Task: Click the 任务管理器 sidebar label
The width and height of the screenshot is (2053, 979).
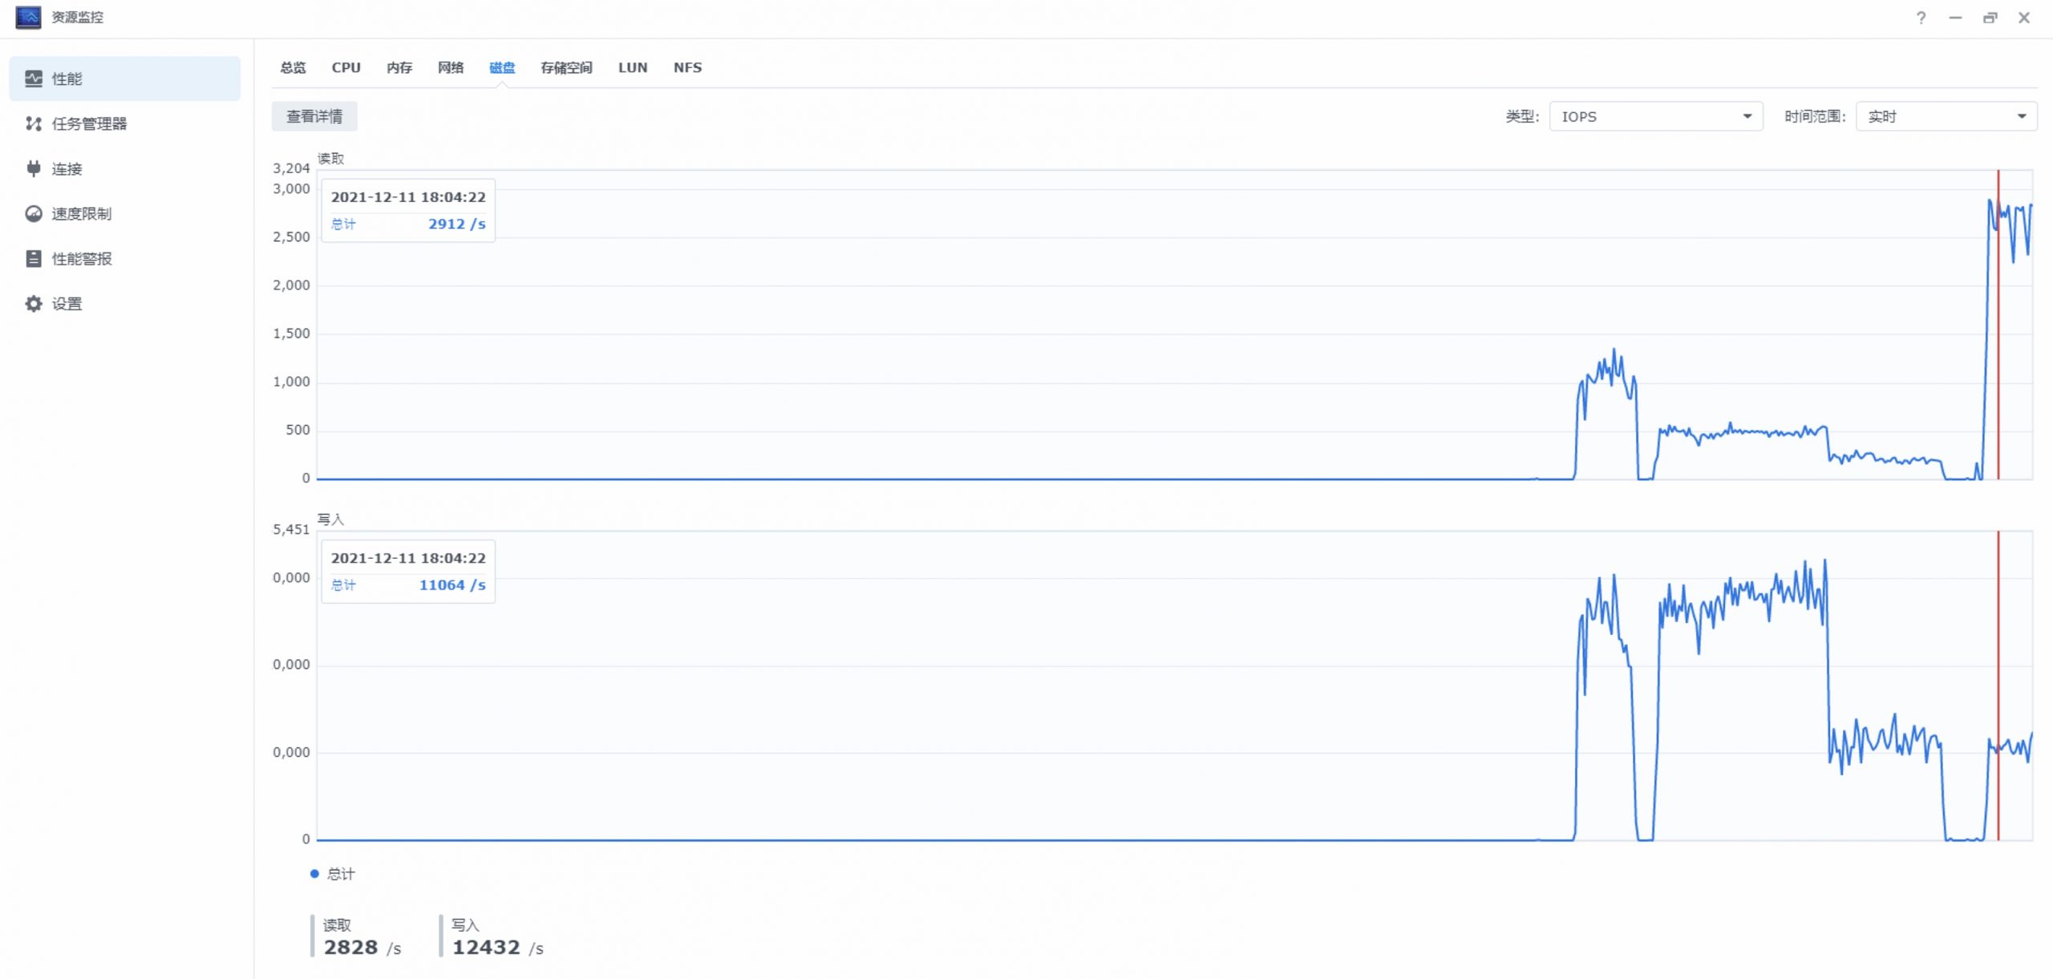Action: (x=90, y=123)
